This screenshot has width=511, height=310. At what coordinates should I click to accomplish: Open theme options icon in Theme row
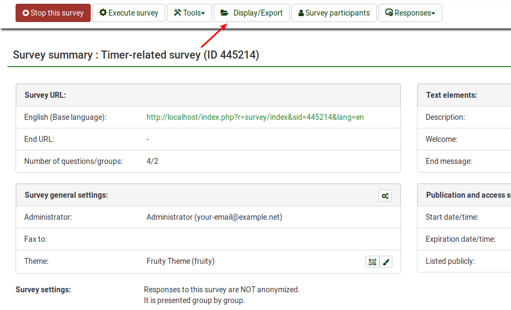point(372,262)
